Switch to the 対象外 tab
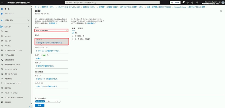The image size is (225, 108). pos(81,28)
